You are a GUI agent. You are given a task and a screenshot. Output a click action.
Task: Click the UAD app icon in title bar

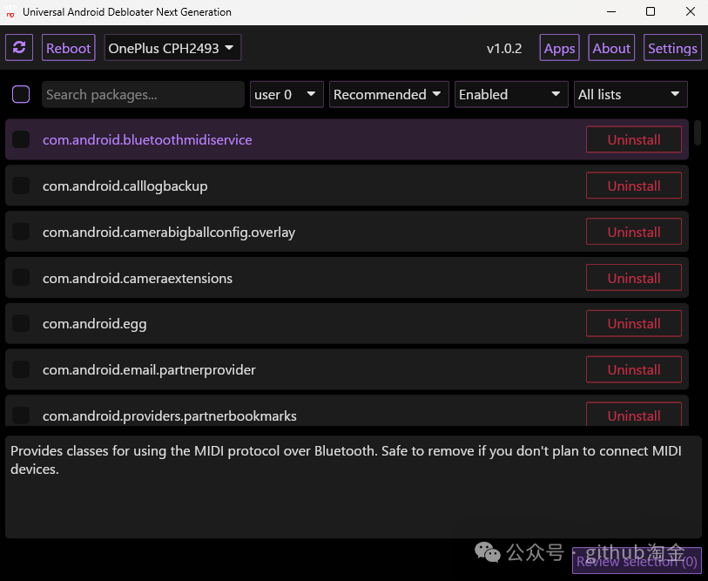[x=10, y=11]
